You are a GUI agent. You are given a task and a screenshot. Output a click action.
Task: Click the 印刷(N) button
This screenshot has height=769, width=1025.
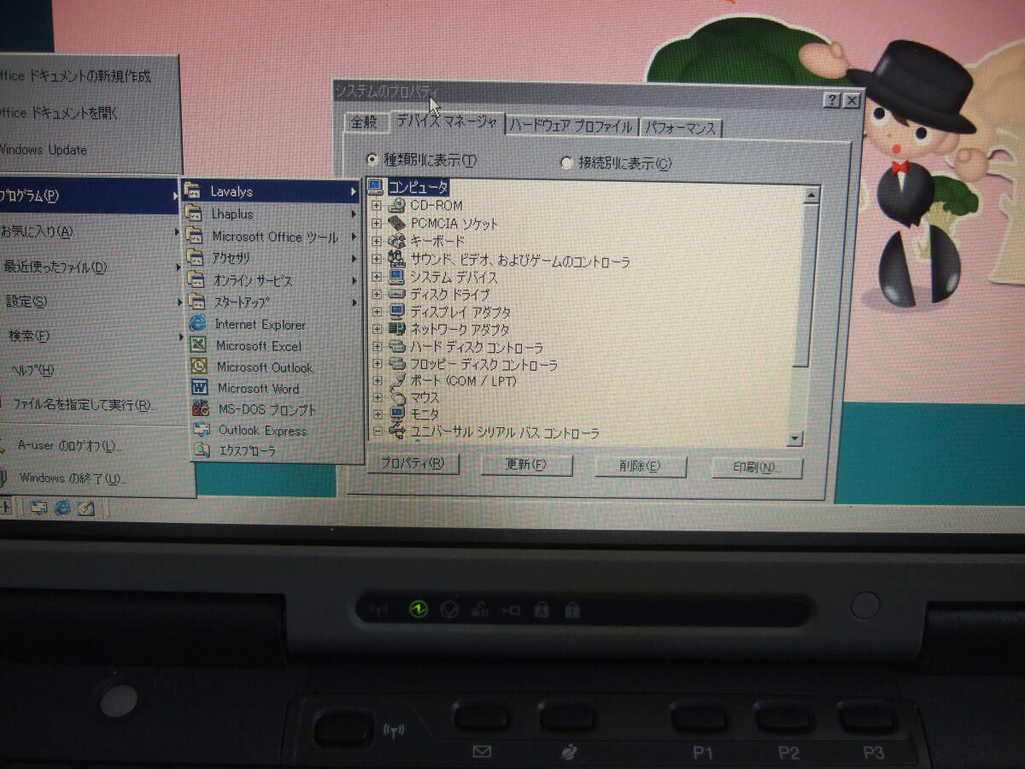(x=757, y=467)
